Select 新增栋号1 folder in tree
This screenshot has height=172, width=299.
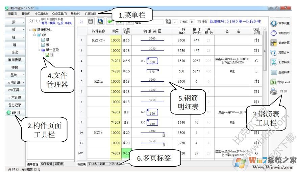(x=34, y=30)
